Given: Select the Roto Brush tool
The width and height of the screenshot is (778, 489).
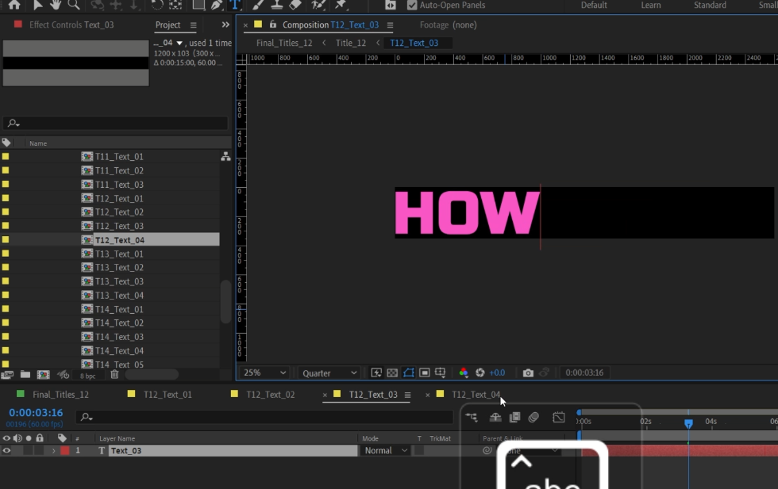Looking at the screenshot, I should (x=318, y=5).
